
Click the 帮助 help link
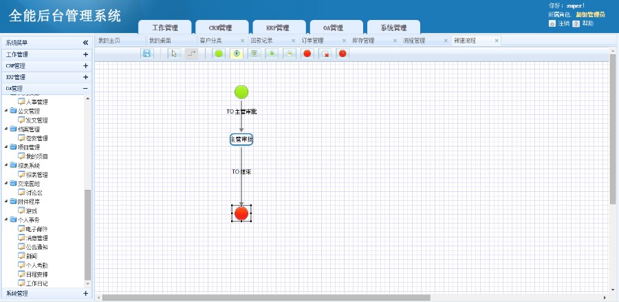coord(588,23)
